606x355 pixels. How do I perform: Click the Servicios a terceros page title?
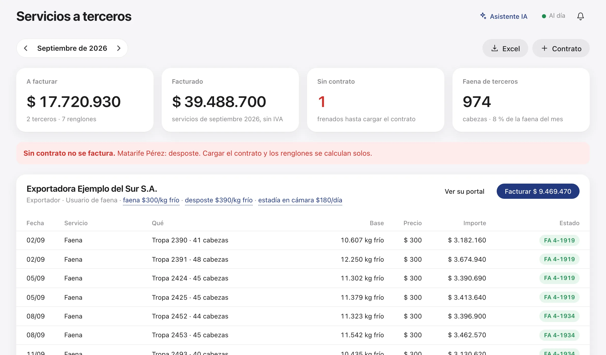[x=74, y=16]
